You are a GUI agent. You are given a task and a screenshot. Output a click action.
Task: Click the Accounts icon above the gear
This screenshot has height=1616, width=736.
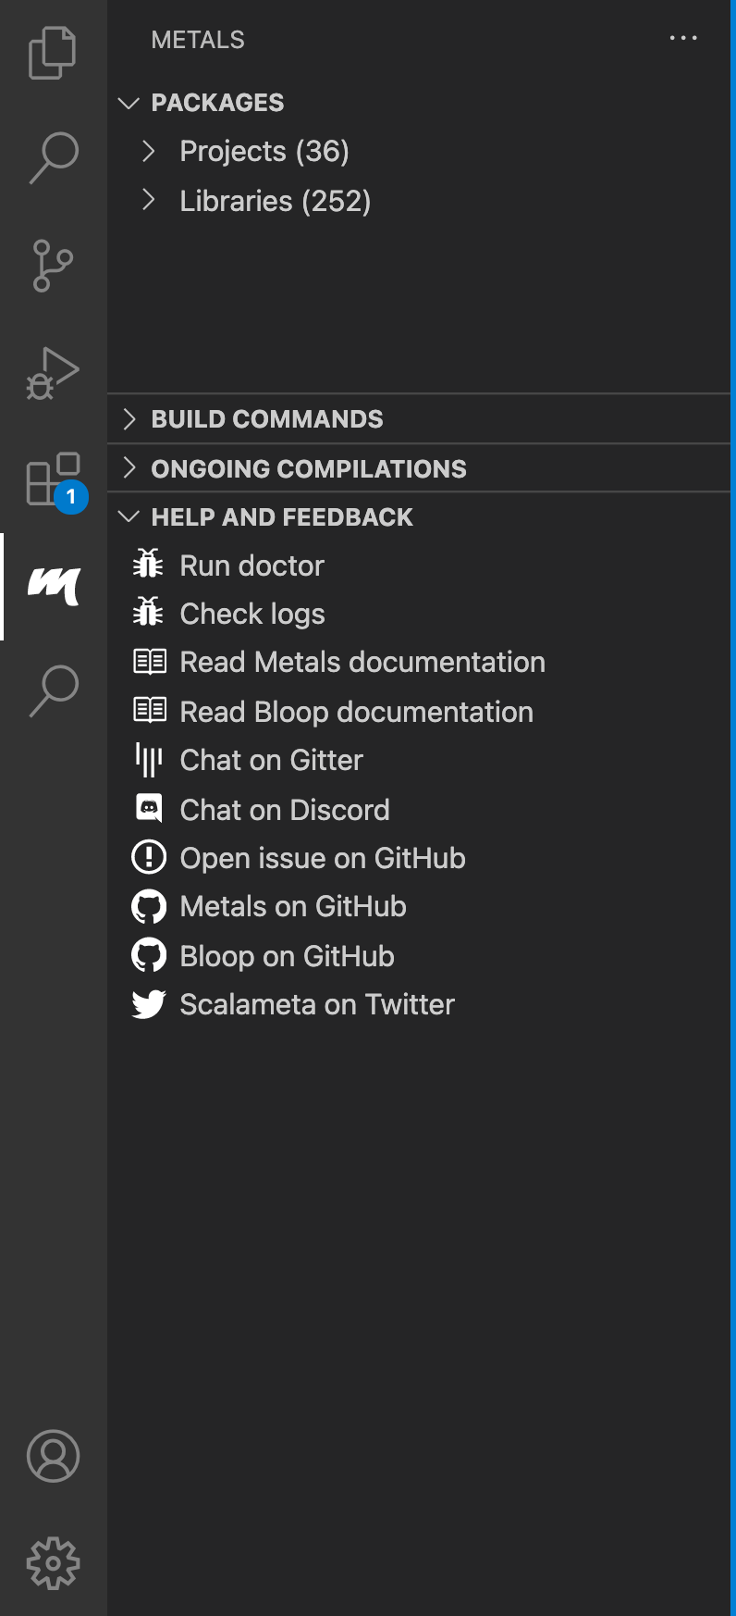tap(52, 1456)
